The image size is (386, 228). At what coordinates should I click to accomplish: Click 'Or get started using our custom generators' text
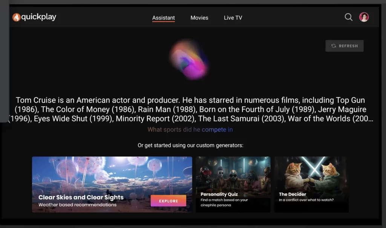pyautogui.click(x=190, y=145)
